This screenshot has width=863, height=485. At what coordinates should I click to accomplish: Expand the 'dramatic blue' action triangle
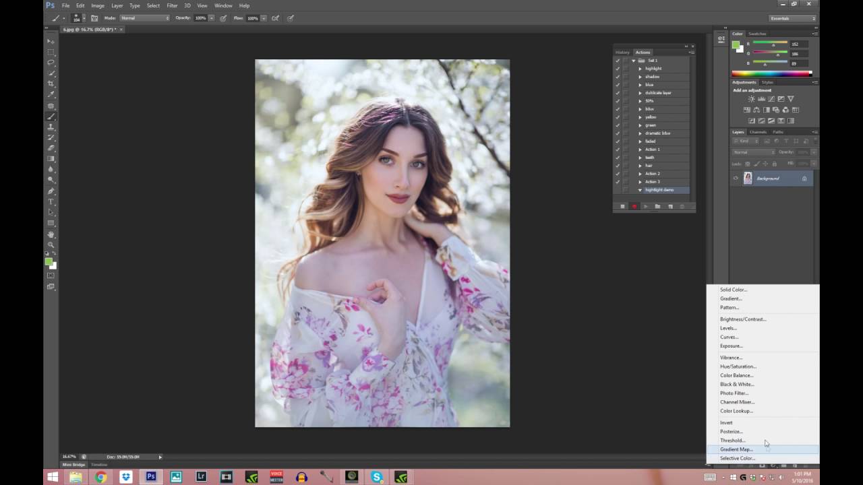[640, 133]
